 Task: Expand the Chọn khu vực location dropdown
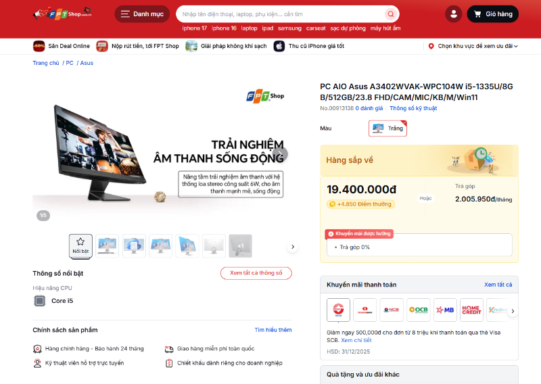point(473,46)
